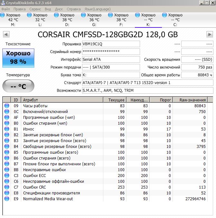Click disk title CORSAIR CMFSSD-128GBG2D 128,0 GB
Viewport: 216px width, 218px height.
coord(108,35)
